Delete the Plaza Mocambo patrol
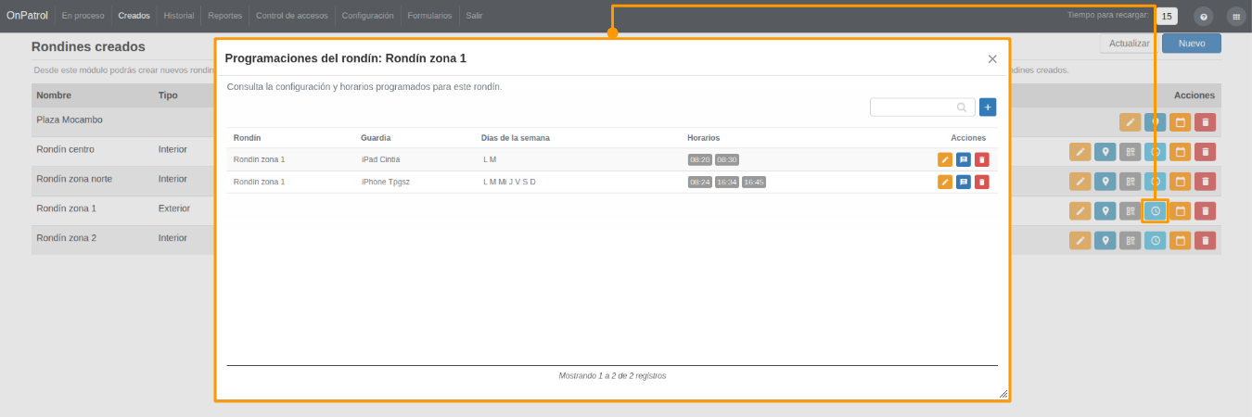This screenshot has height=417, width=1252. tap(1205, 122)
